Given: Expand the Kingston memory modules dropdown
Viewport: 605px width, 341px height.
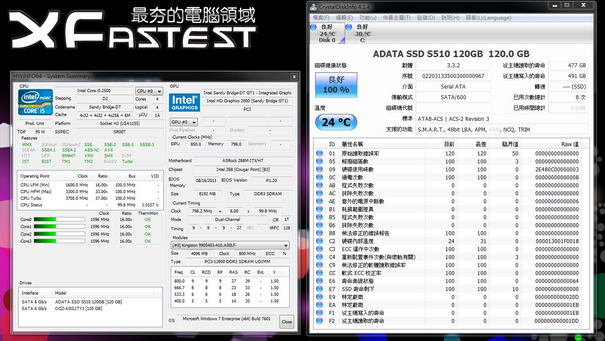Looking at the screenshot, I should point(231,245).
